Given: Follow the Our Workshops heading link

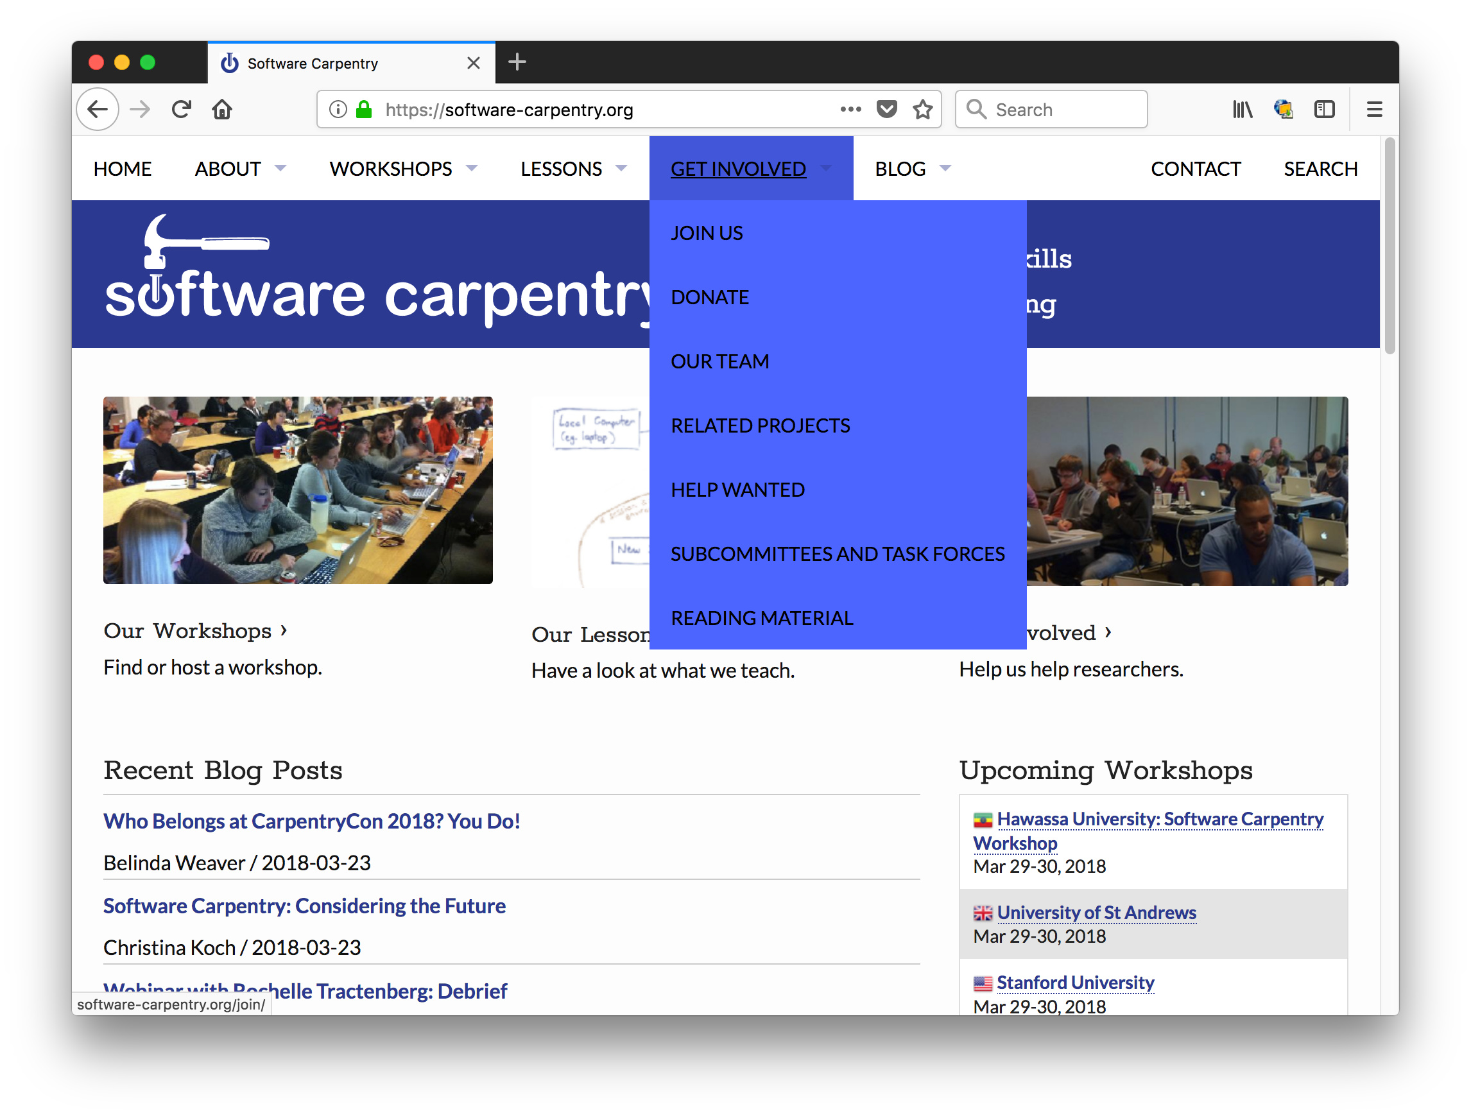Looking at the screenshot, I should (194, 631).
